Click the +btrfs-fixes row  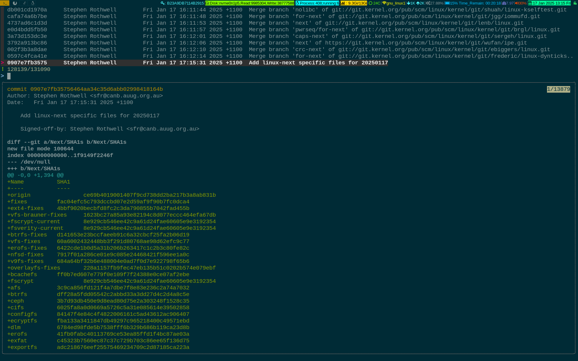(98, 235)
